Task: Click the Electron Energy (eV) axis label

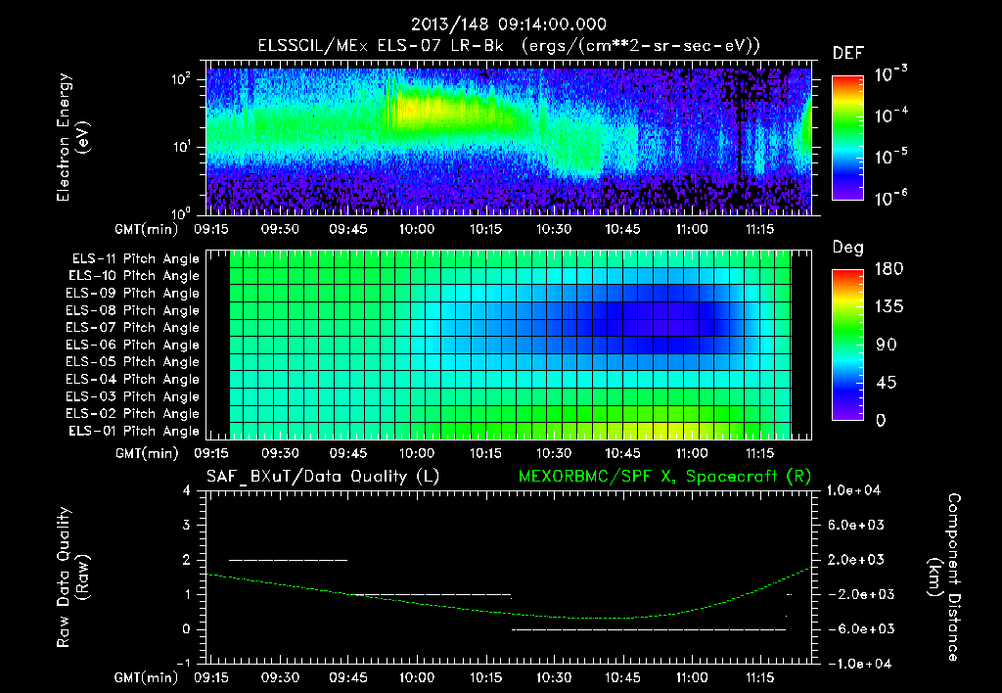Action: click(72, 137)
